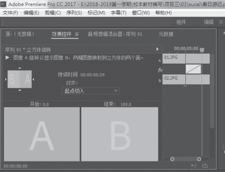Open the 标记(M) menu
This screenshot has height=172, width=225.
pos(97,13)
